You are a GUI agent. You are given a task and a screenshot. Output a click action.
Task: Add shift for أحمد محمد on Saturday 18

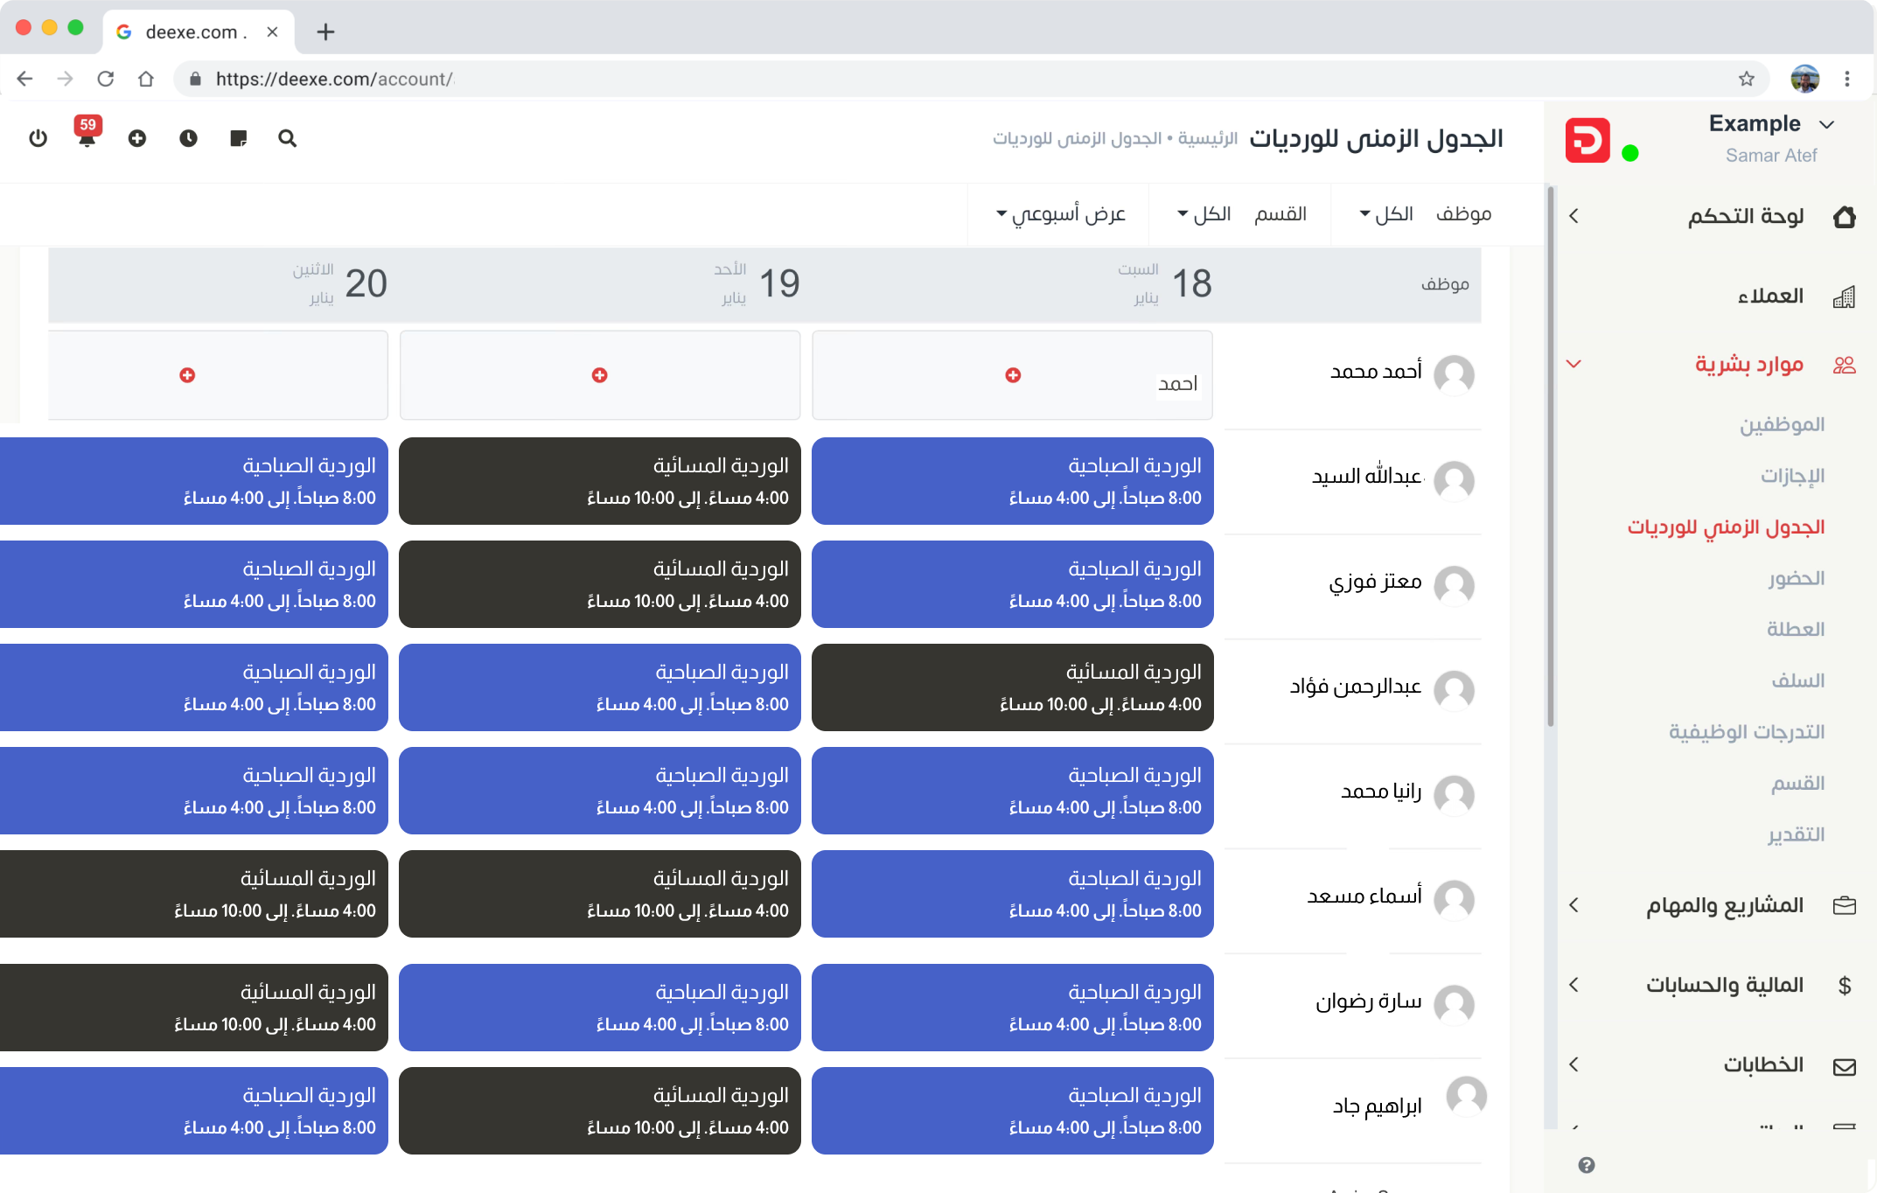[1013, 375]
